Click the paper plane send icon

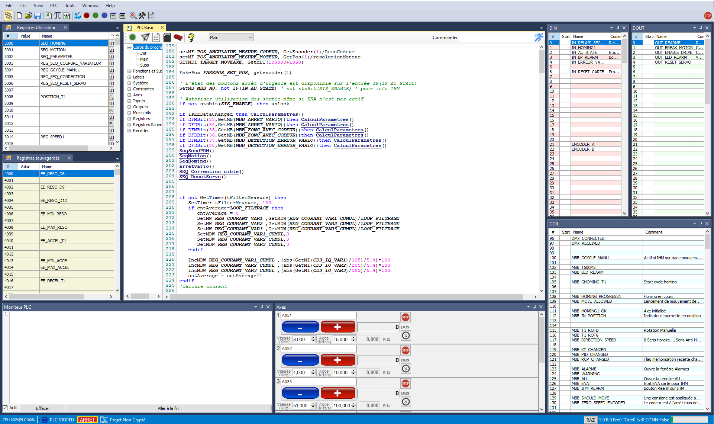click(x=145, y=37)
